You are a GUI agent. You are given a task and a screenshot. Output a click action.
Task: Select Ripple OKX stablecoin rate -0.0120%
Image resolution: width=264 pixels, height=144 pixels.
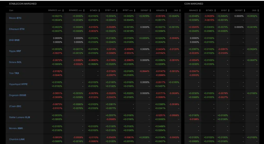coord(174,49)
